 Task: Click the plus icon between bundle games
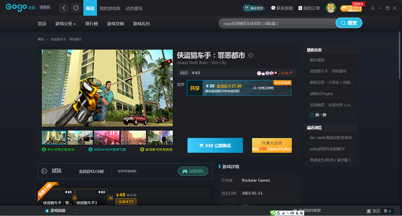click(x=74, y=198)
